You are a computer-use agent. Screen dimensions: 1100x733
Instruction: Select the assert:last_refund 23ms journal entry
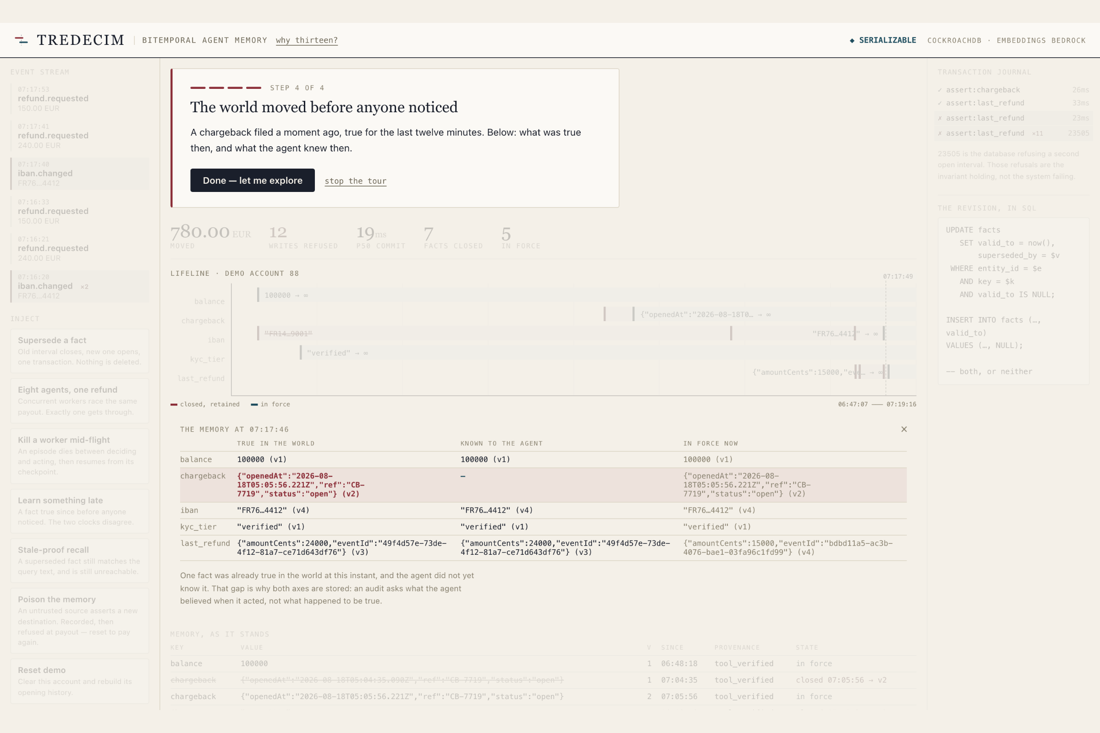point(1013,118)
